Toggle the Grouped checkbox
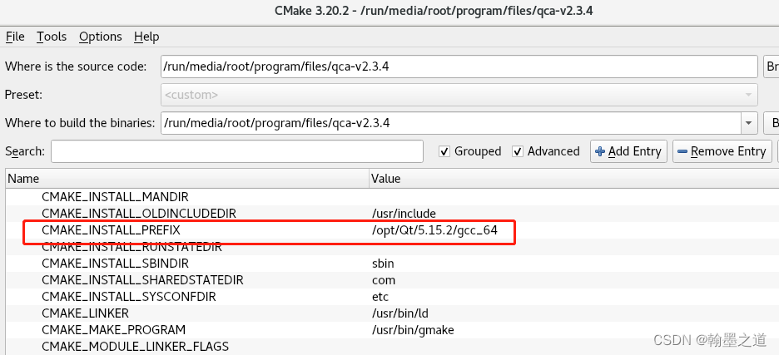The image size is (779, 355). (x=445, y=151)
